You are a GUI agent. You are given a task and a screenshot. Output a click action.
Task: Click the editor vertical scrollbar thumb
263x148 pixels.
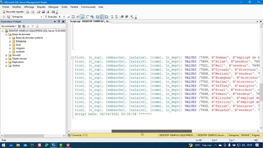(x=261, y=92)
